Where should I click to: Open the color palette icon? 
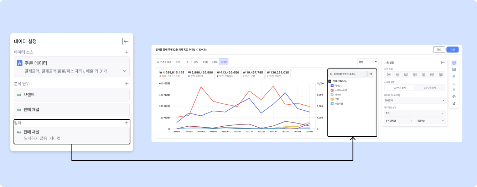tap(454, 97)
